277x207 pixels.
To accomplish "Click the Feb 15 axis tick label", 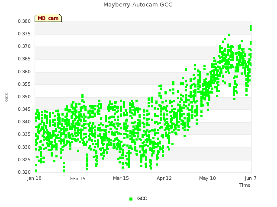I will (78, 179).
